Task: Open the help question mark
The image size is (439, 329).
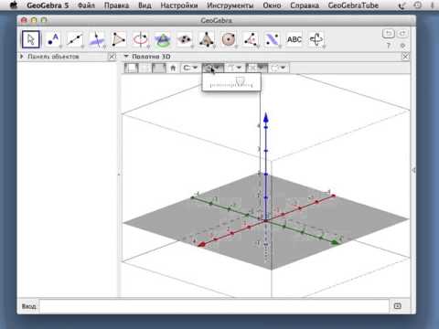Action: coord(389,46)
